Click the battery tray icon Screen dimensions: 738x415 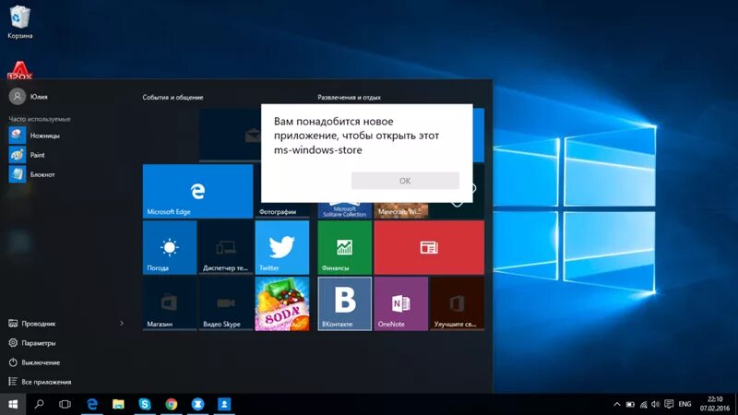click(x=630, y=404)
